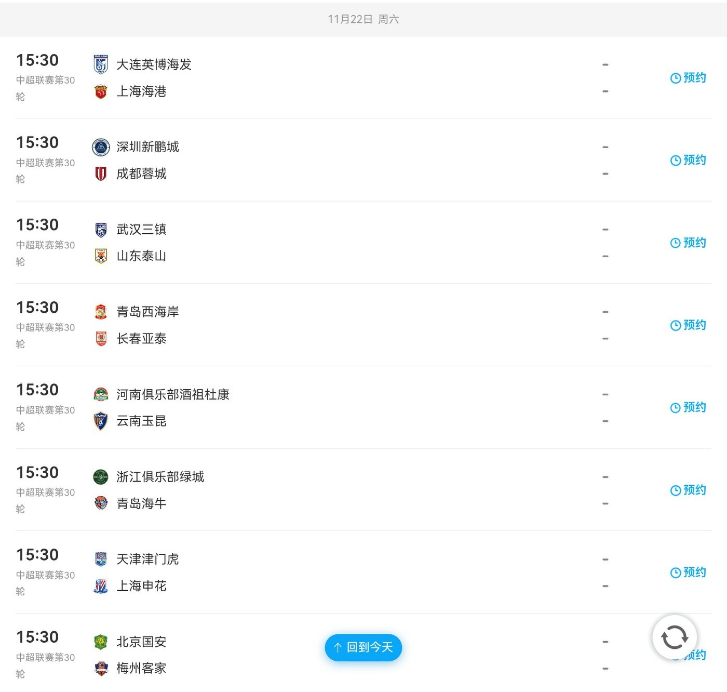727x692 pixels.
Task: Click the Shandong Taishan (山东泰山) logo
Action: tap(101, 256)
